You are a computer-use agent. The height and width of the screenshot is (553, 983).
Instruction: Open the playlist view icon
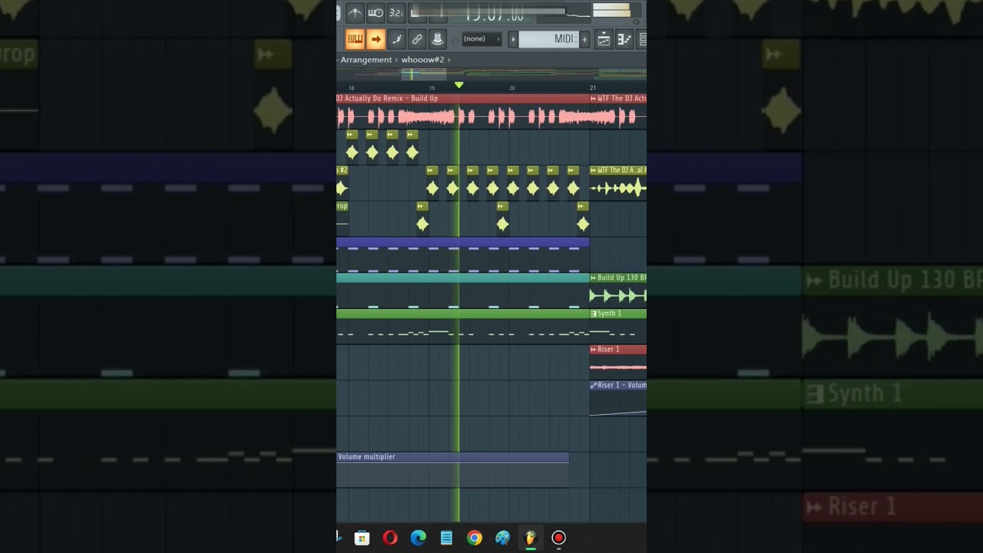coord(604,39)
